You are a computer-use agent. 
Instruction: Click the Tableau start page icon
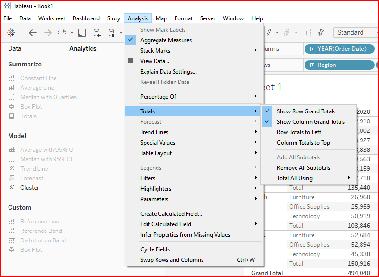coord(10,32)
